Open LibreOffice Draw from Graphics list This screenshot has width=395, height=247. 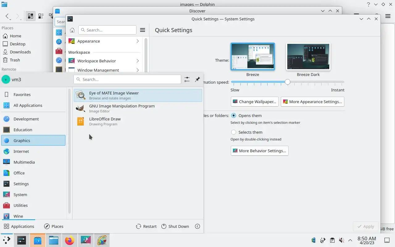(138, 121)
